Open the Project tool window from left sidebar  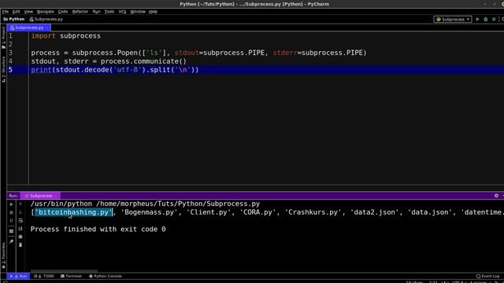pyautogui.click(x=3, y=37)
